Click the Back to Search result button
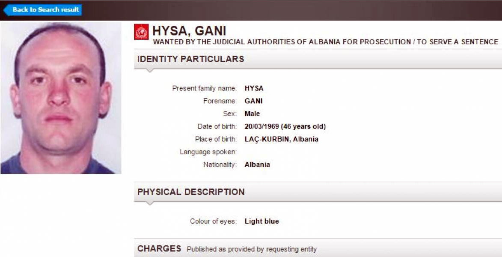Image resolution: width=502 pixels, height=257 pixels. click(43, 9)
